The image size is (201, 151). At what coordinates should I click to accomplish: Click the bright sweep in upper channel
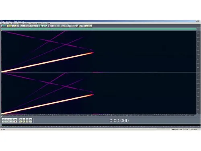47,62
